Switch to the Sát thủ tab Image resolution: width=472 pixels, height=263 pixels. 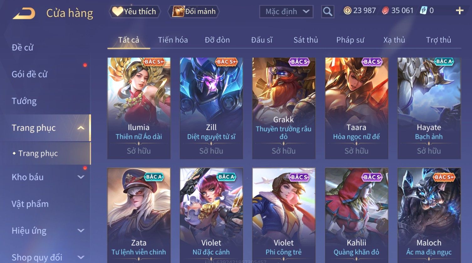coord(306,40)
